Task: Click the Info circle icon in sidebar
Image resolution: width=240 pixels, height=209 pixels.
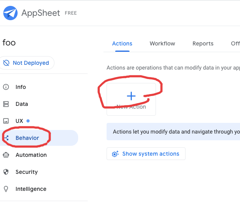Action: [x=6, y=87]
